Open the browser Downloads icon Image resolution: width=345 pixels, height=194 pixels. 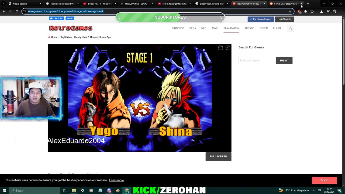[x=322, y=11]
